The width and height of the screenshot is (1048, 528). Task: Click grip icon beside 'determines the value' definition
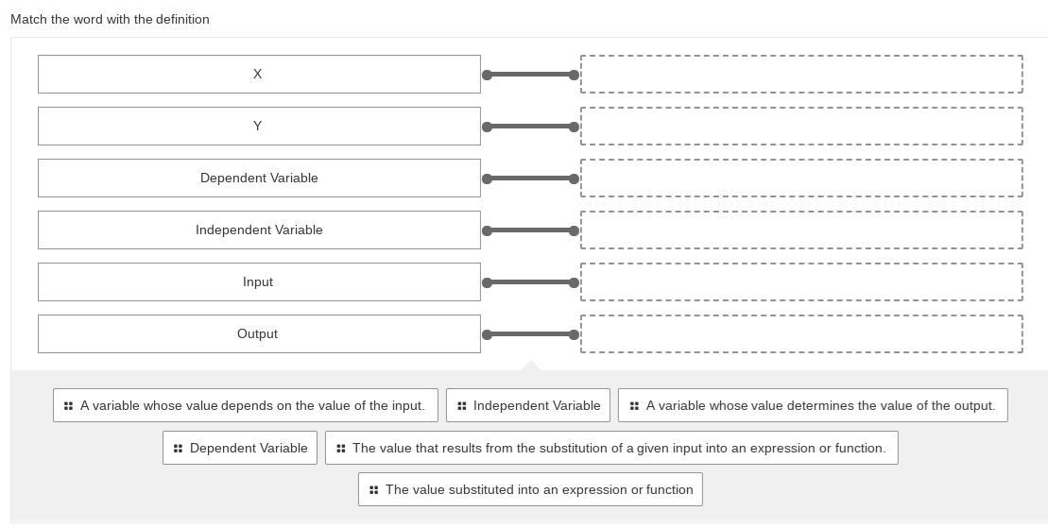pos(634,406)
